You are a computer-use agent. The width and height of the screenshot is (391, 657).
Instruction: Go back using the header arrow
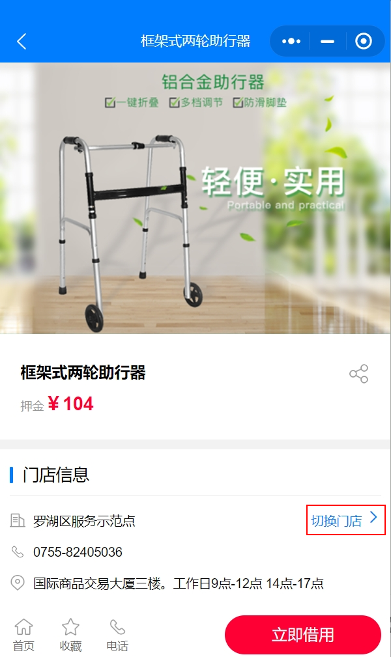(x=22, y=42)
